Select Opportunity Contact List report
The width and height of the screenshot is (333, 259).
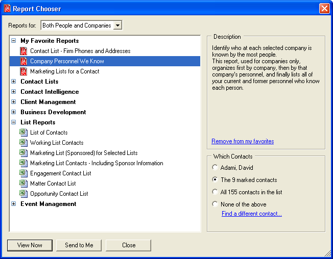pos(59,194)
